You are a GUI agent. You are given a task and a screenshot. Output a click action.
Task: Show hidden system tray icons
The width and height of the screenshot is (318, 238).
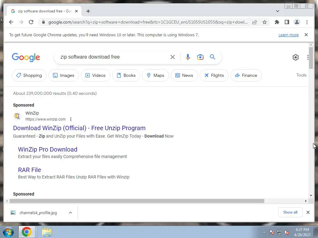coord(264,232)
